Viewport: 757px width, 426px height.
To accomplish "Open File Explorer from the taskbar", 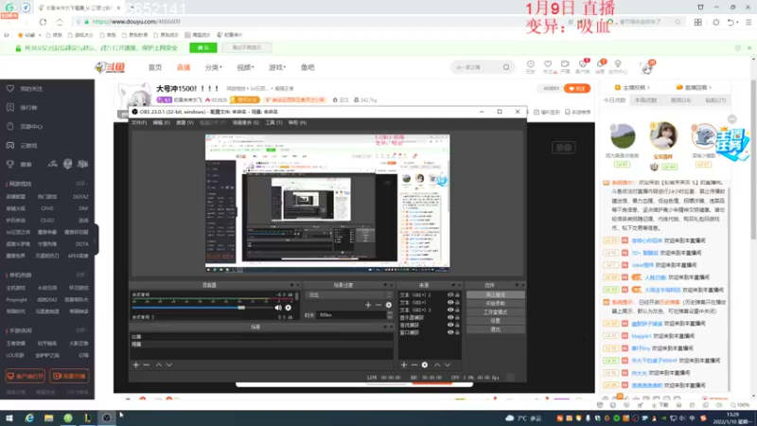I will pos(49,417).
